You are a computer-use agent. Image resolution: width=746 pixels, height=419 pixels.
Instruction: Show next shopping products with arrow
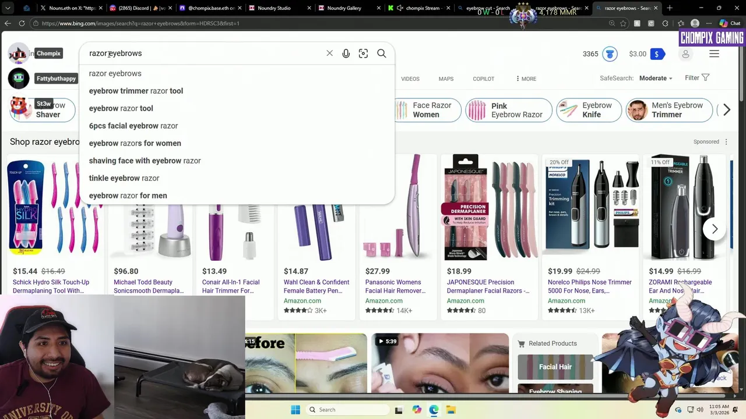715,229
